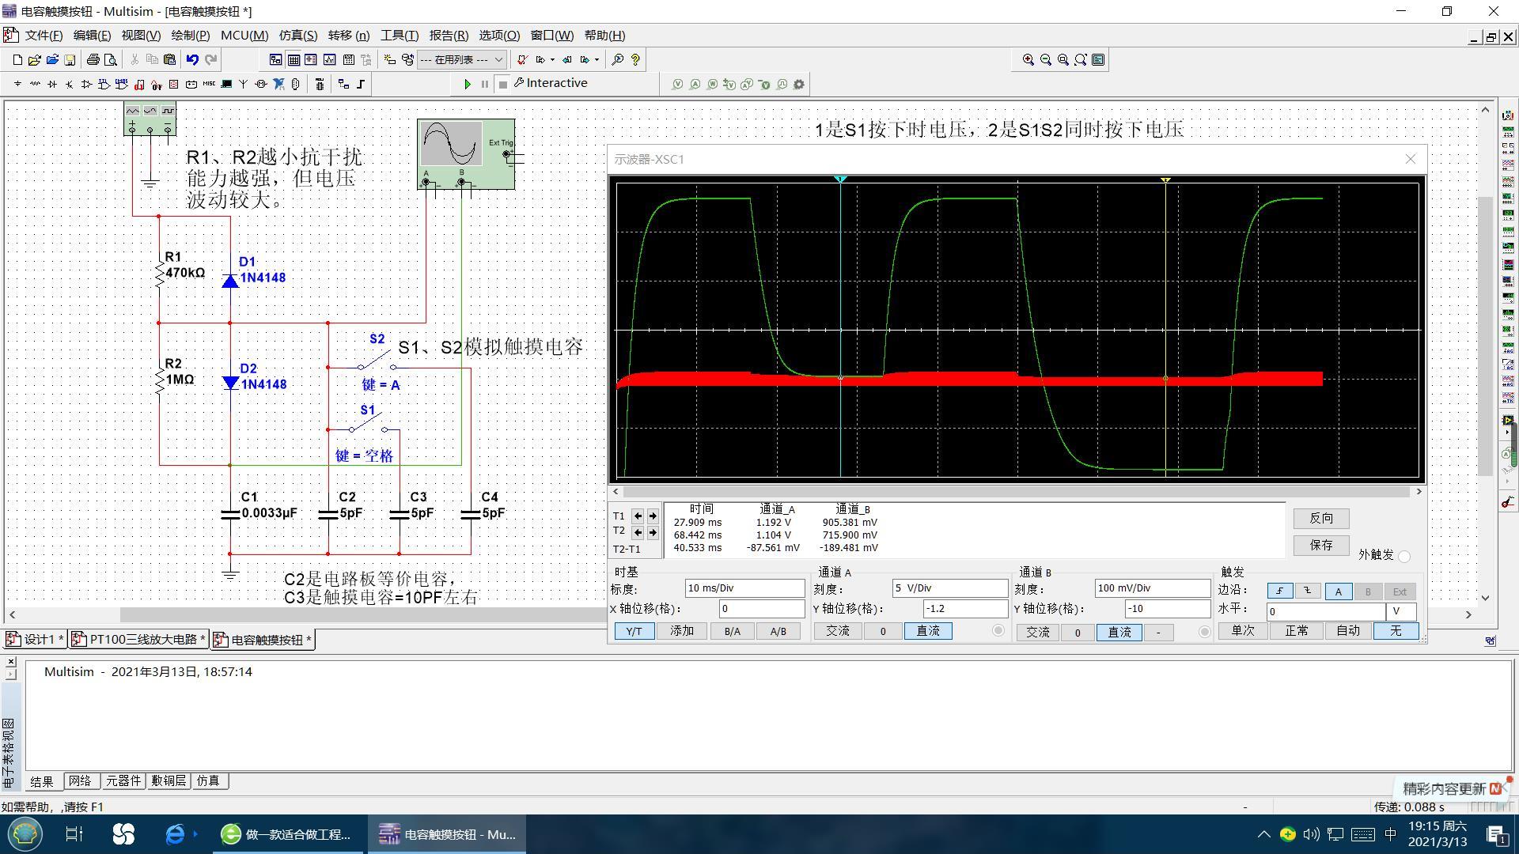Open the Simulate (仿真) menu
Viewport: 1519px width, 854px height.
click(297, 36)
